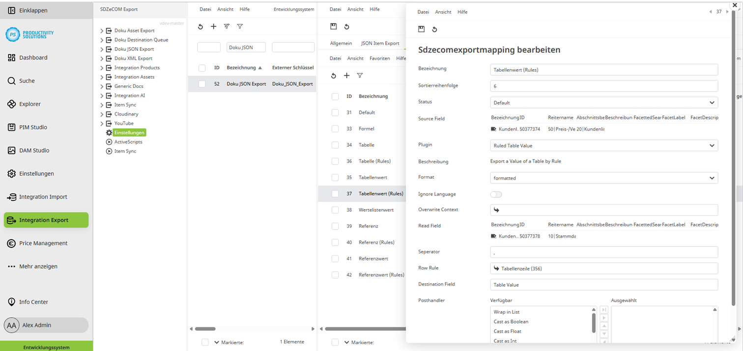Image resolution: width=743 pixels, height=351 pixels.
Task: Open the Format dropdown showing formatted
Action: coord(603,177)
